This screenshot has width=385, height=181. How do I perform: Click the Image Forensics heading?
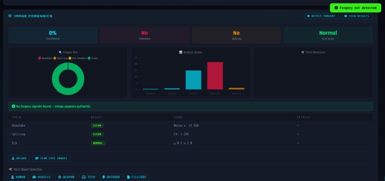[x=33, y=16]
